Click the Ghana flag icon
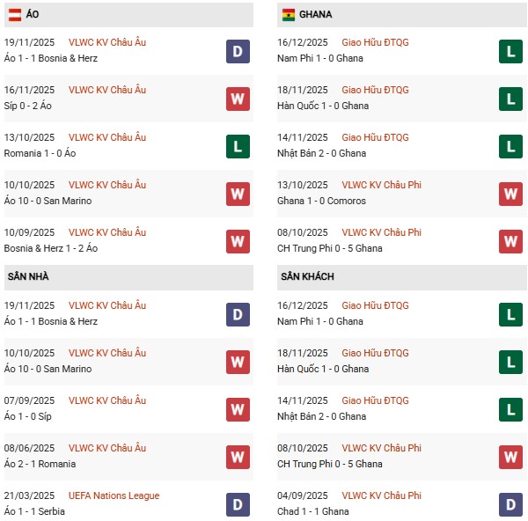 (x=288, y=15)
